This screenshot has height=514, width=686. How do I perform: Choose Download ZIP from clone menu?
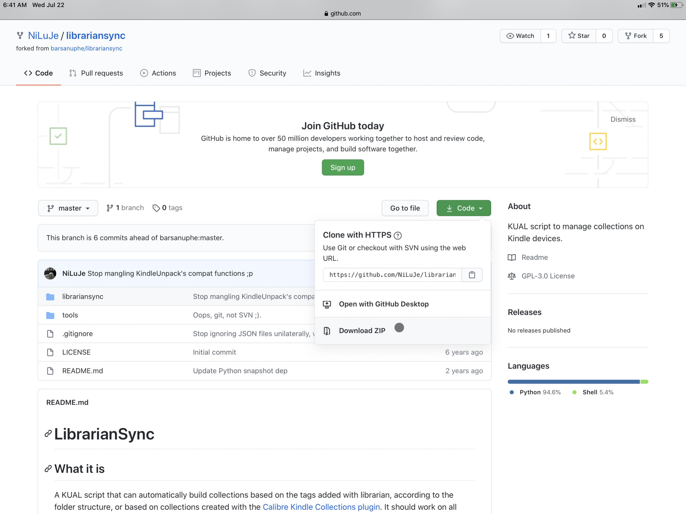[362, 330]
